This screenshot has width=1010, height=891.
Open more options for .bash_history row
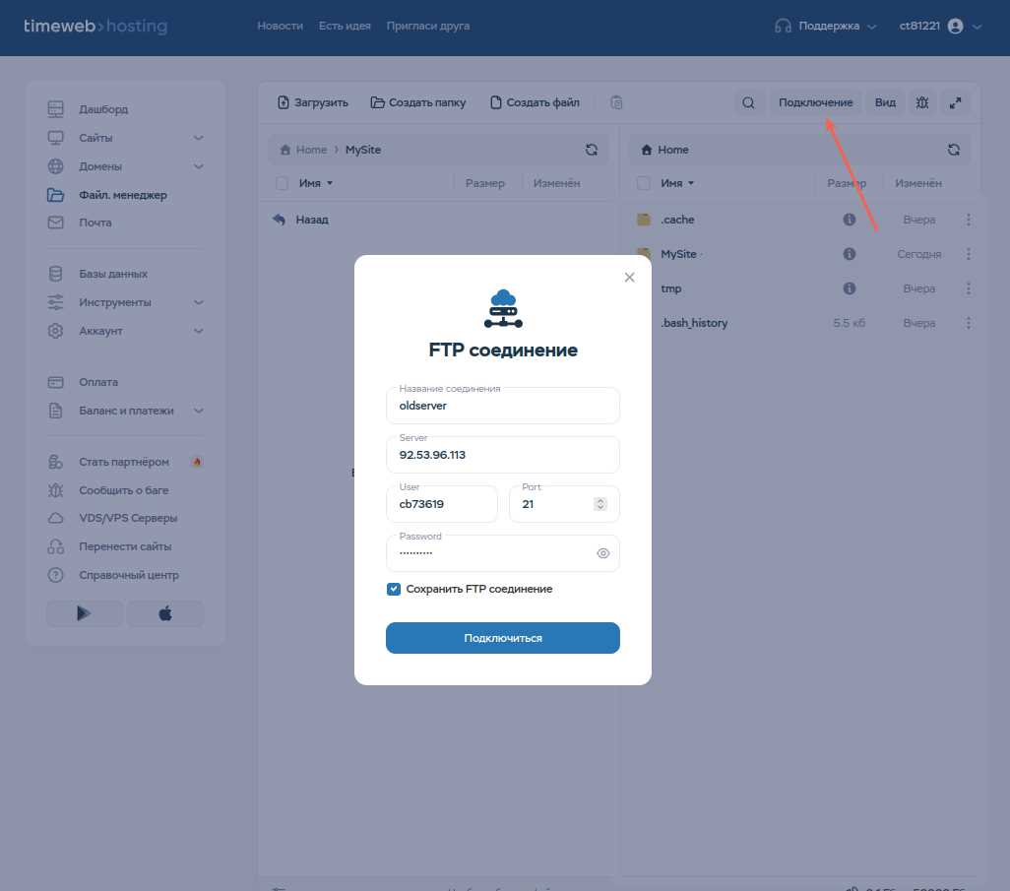coord(968,323)
